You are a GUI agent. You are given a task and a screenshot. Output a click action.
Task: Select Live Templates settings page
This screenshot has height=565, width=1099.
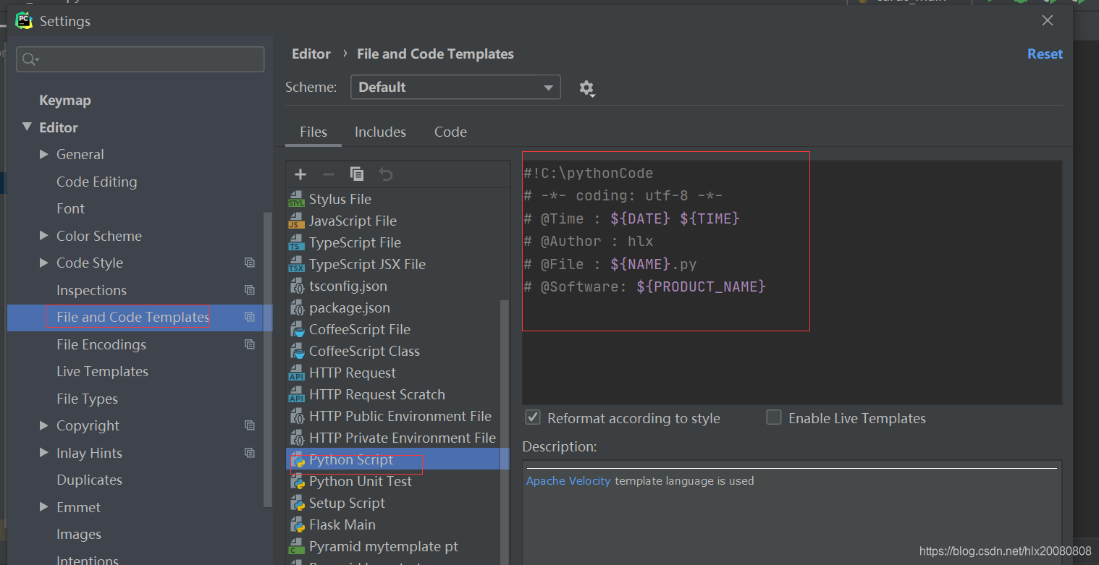click(102, 371)
